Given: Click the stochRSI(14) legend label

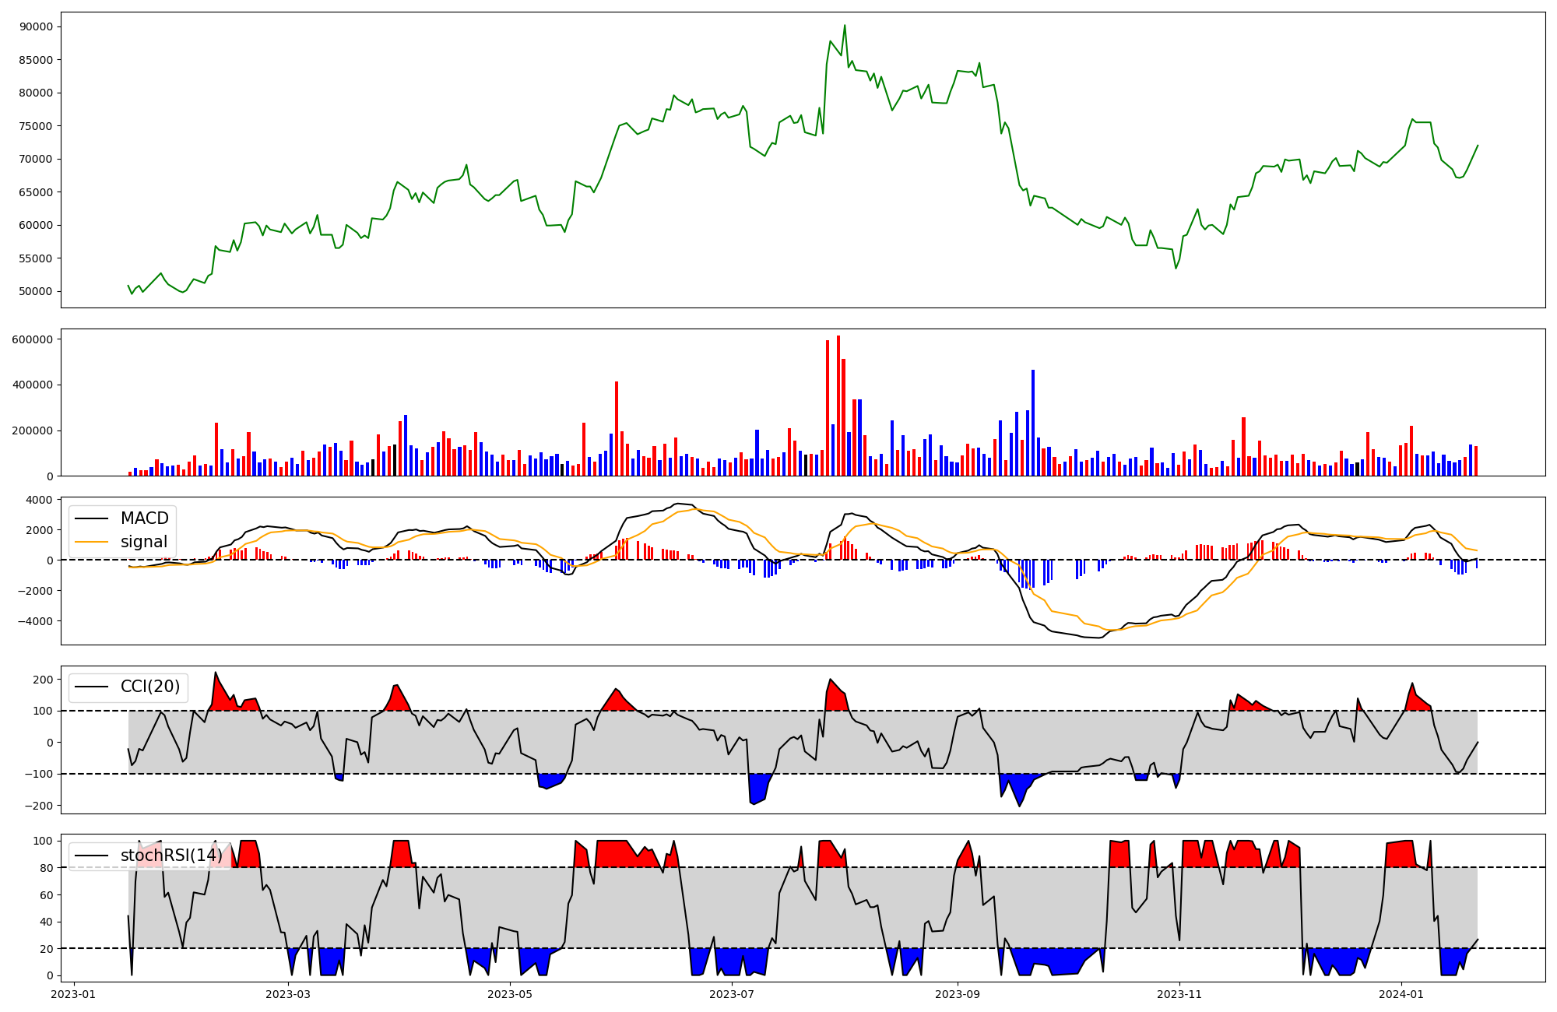Looking at the screenshot, I should click(171, 856).
